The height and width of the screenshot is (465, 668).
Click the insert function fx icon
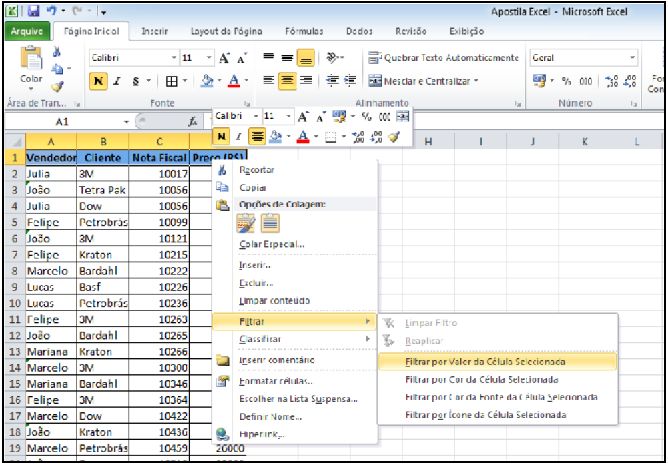coord(192,122)
